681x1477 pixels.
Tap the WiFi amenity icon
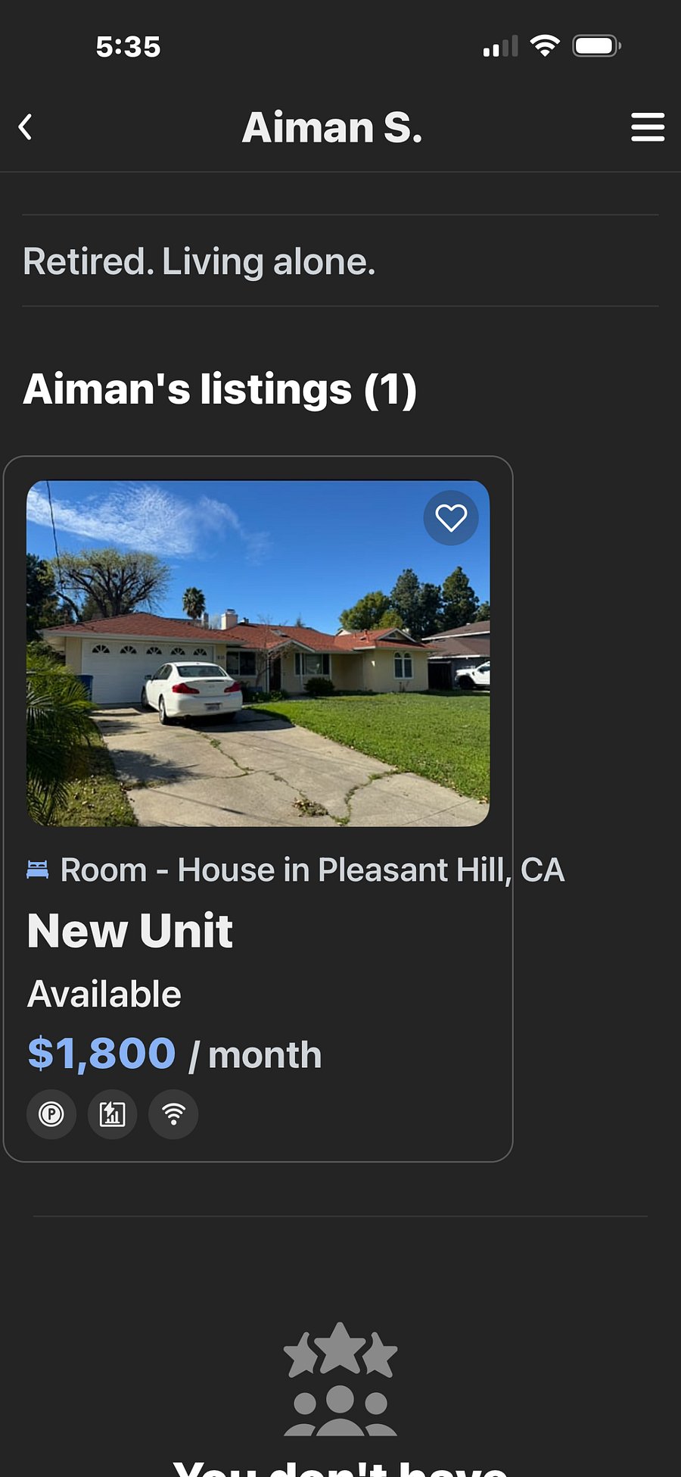tap(173, 1114)
